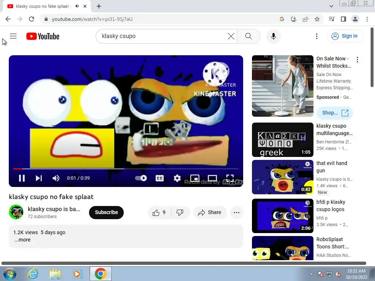Screen dimensions: 375x281
Task: Click the magnifier search button
Action: (249, 36)
